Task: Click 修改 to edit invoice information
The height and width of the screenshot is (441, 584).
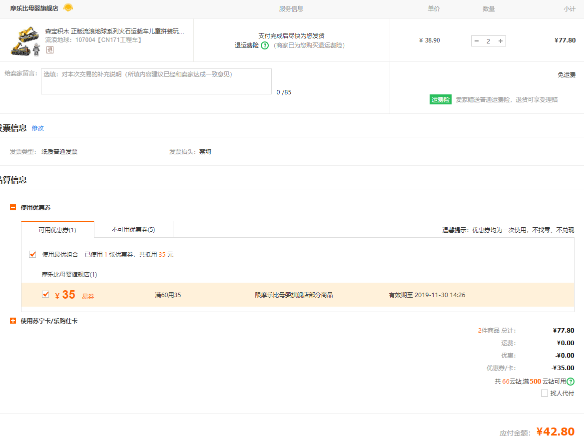Action: (37, 128)
